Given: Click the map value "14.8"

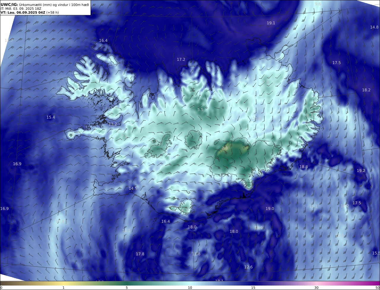Looking at the screenshot, I should point(374,27).
